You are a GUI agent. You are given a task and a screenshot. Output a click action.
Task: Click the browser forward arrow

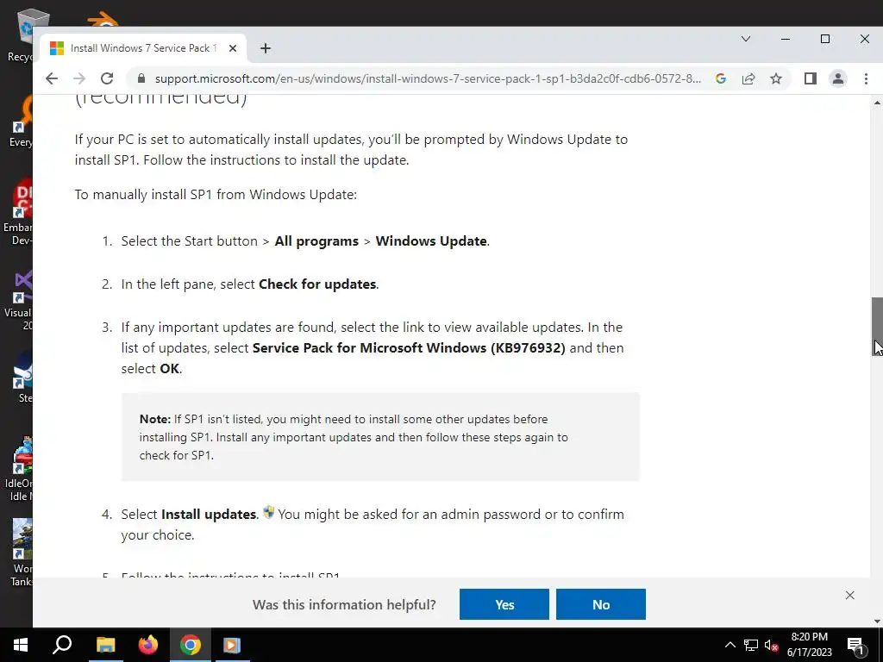click(x=79, y=78)
